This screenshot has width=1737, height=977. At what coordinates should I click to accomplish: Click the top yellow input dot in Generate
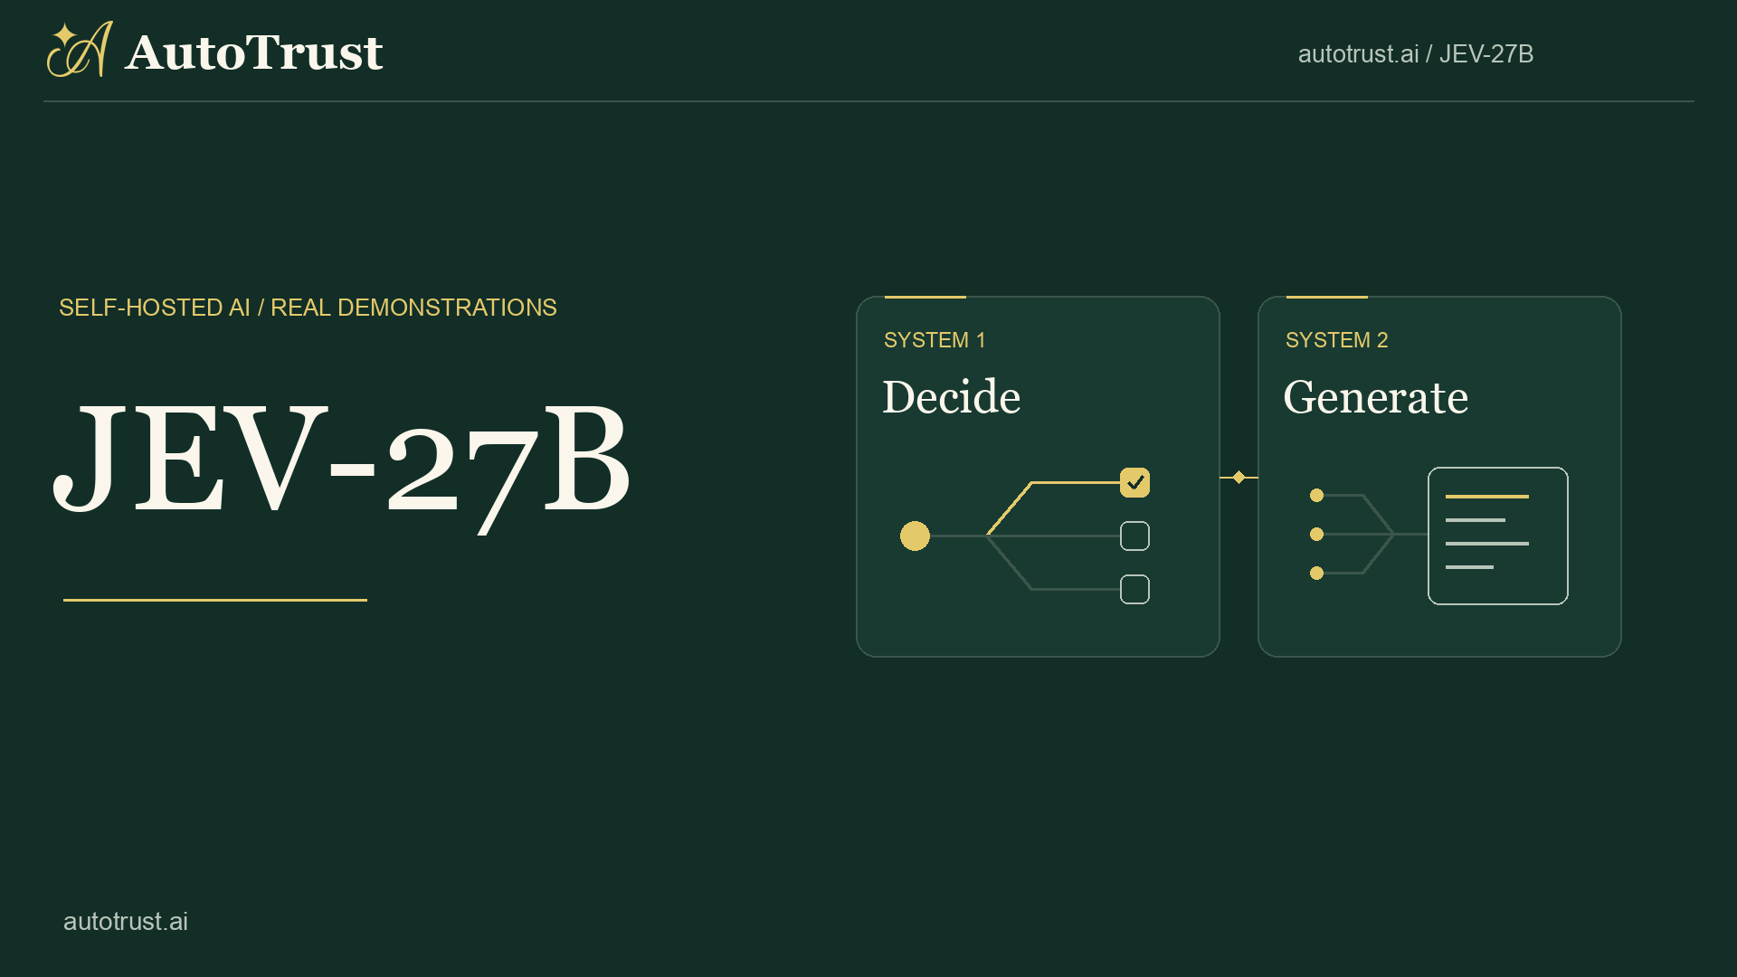click(x=1316, y=495)
